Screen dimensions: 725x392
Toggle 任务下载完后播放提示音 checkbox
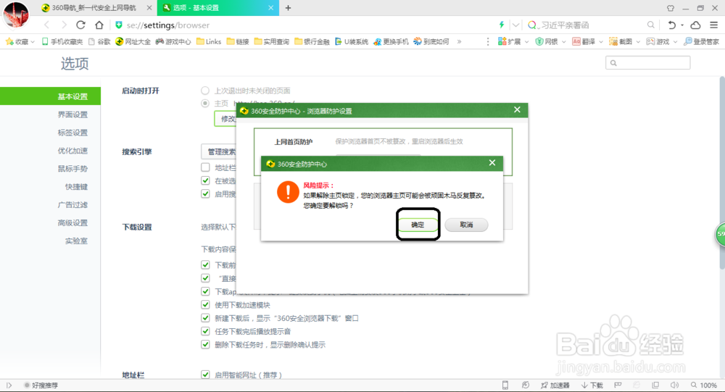205,331
